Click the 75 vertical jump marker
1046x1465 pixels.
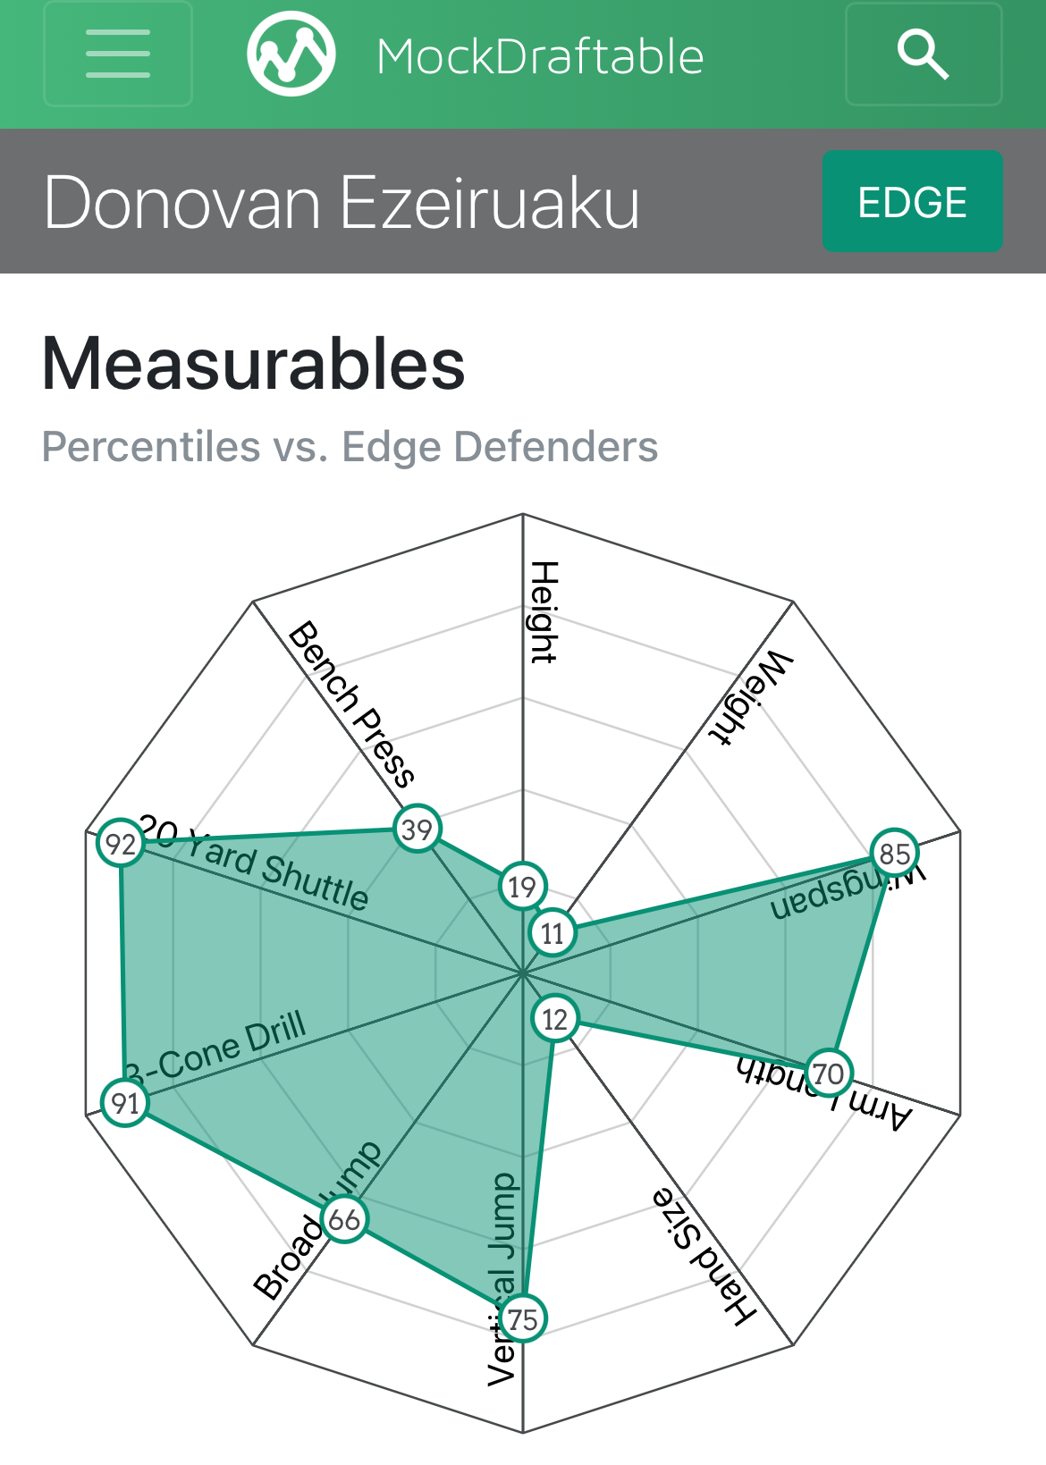(523, 1318)
